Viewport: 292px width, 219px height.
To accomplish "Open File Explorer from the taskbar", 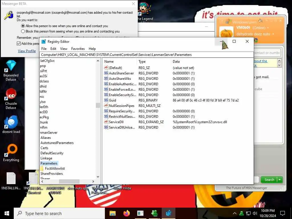I will (x=112, y=213).
